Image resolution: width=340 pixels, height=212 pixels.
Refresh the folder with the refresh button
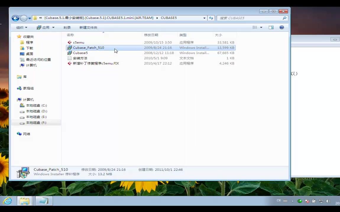[211, 18]
